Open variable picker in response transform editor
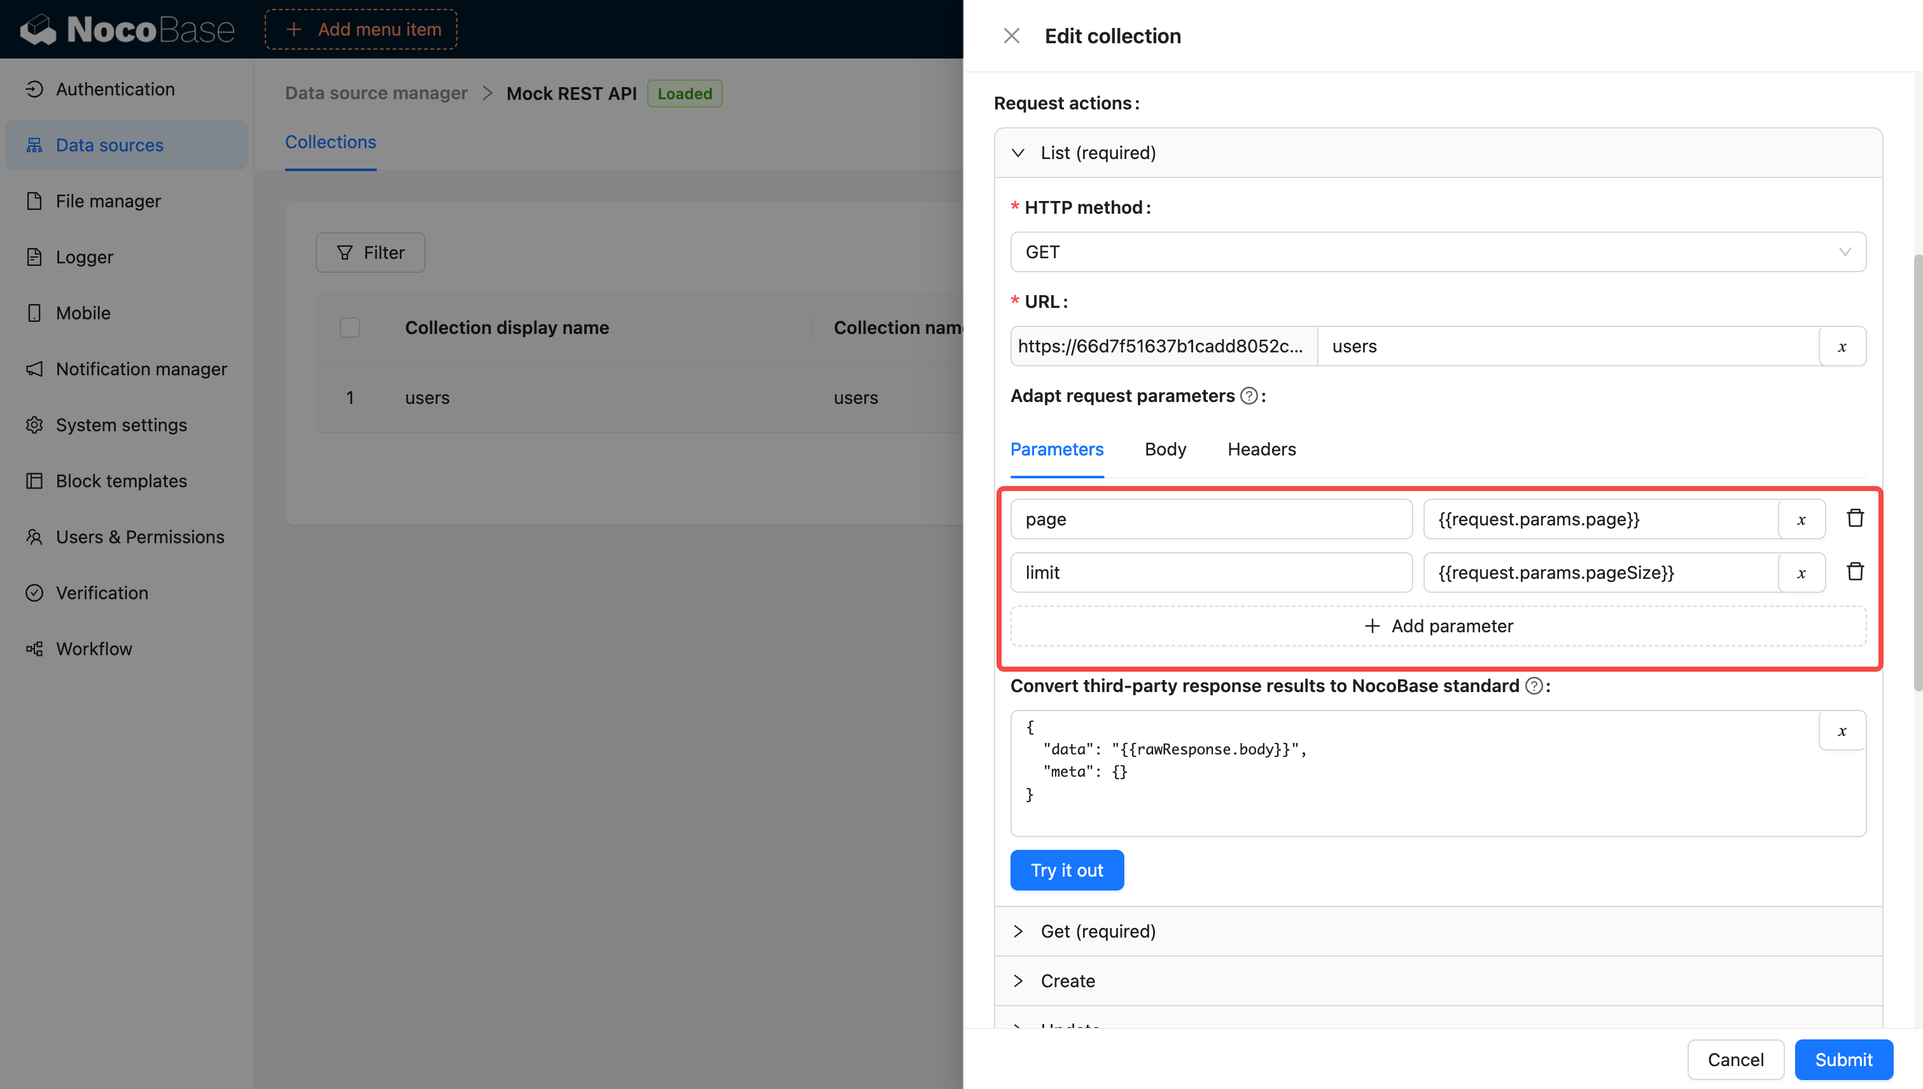Screen dimensions: 1923x1089 pos(1842,731)
